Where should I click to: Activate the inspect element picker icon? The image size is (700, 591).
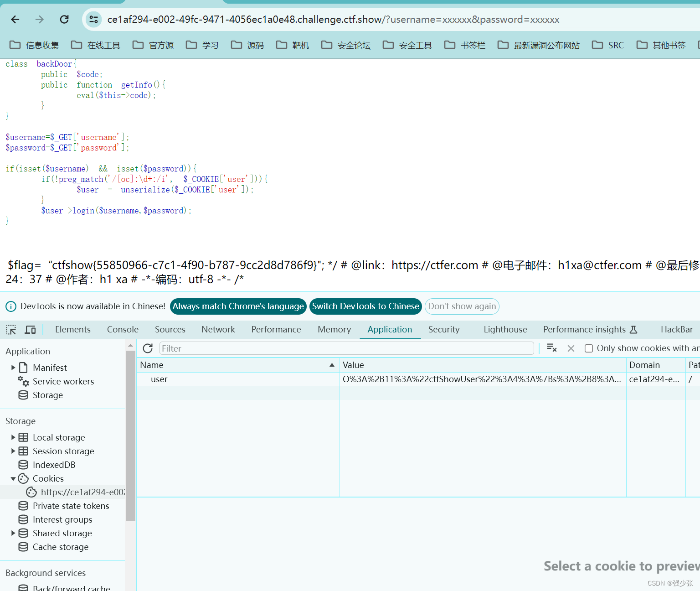pos(11,330)
